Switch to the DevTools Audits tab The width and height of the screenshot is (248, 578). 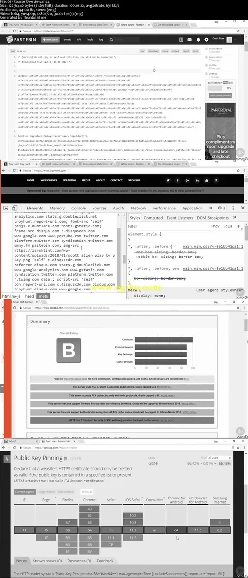tap(119, 208)
